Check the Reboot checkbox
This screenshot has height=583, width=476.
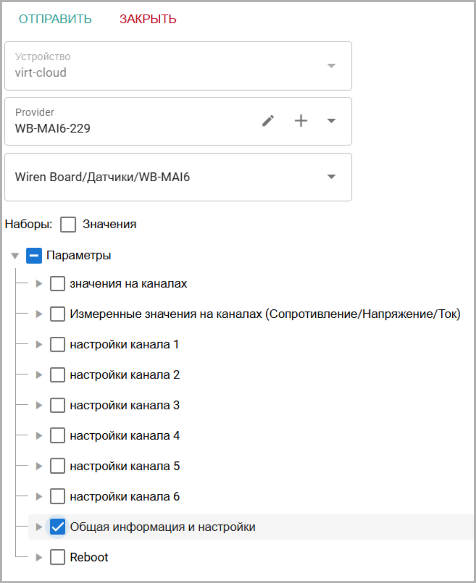click(58, 557)
